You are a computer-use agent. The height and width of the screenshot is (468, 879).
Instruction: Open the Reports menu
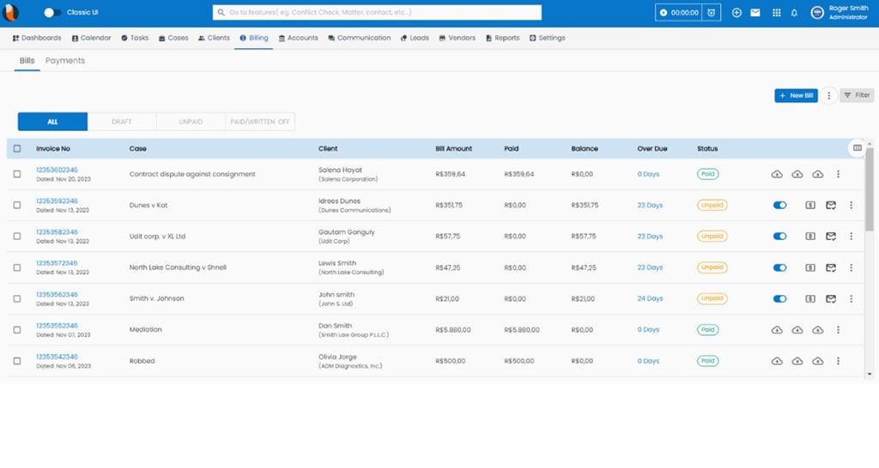click(502, 38)
